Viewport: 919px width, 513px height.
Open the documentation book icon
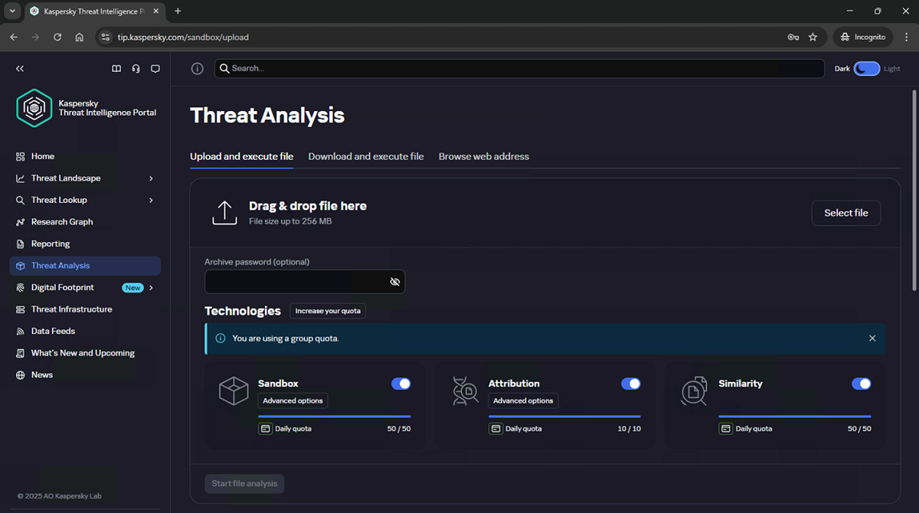pos(116,68)
